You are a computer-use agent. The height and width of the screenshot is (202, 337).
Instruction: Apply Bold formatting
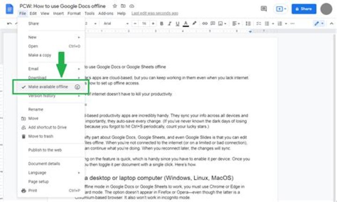pos(161,24)
